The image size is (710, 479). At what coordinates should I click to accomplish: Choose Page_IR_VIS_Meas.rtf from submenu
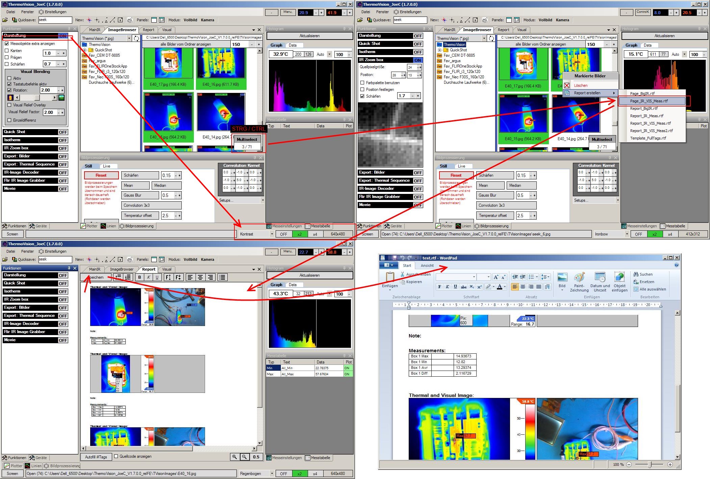point(649,101)
